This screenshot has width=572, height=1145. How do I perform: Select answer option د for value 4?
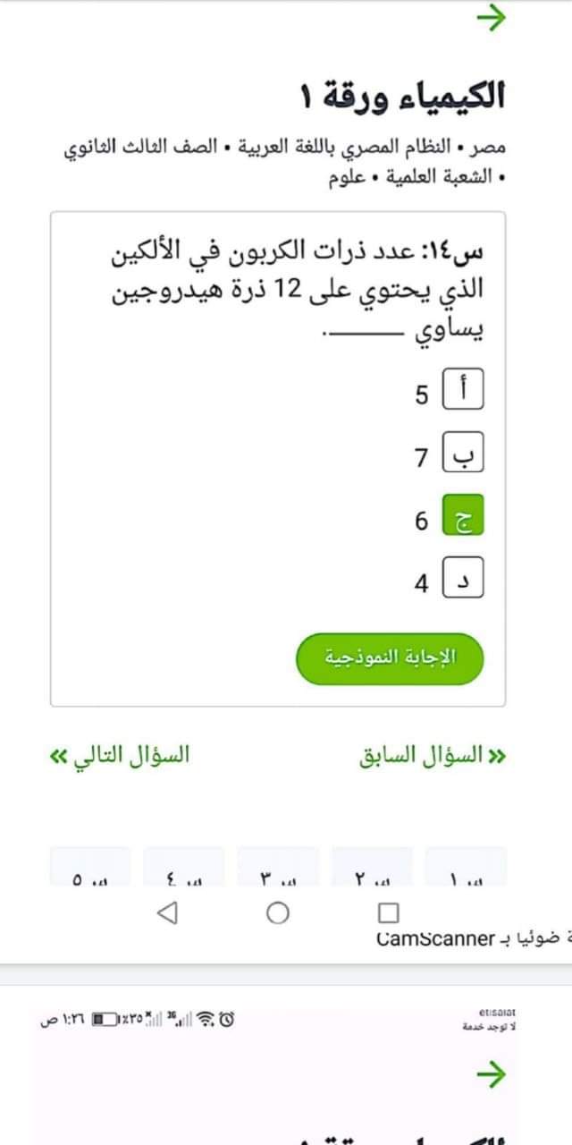click(464, 577)
